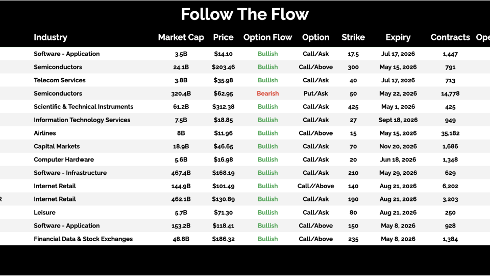
Task: Click the Leisure industry cell
Action: tap(44, 213)
